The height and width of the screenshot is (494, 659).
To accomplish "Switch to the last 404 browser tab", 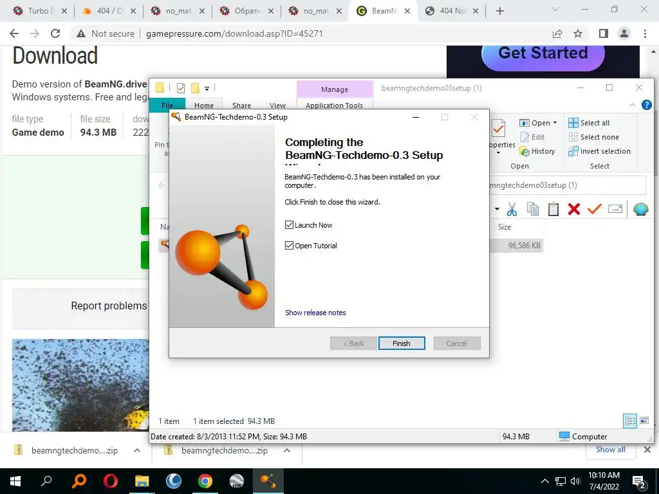I will coord(452,11).
